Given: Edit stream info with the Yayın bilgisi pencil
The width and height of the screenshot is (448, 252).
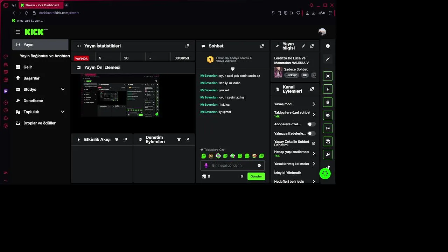Looking at the screenshot, I should [303, 46].
